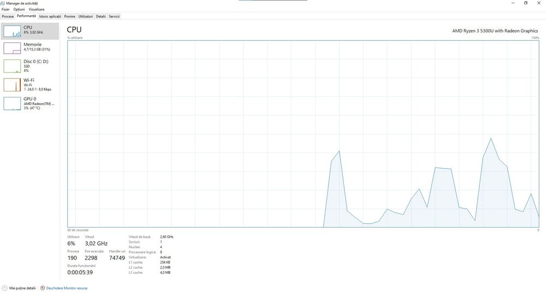
Task: Switch to the Servicii tab
Action: (x=114, y=16)
